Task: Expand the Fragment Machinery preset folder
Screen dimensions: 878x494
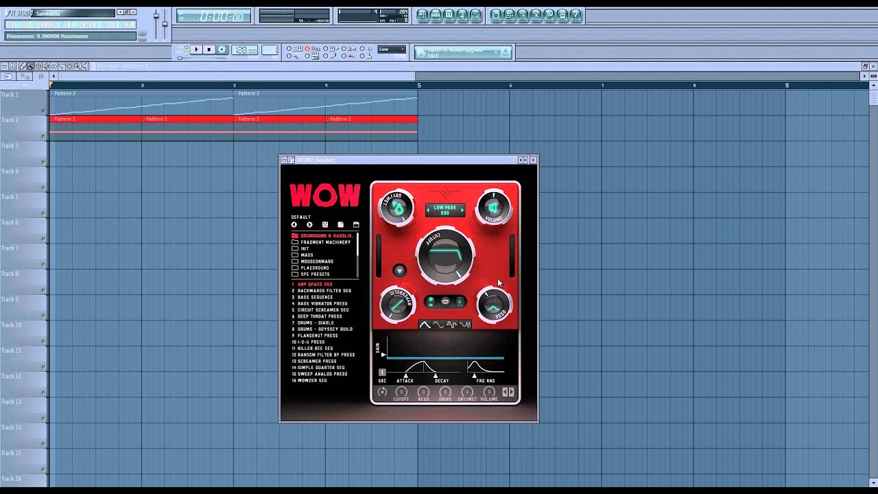Action: point(322,242)
